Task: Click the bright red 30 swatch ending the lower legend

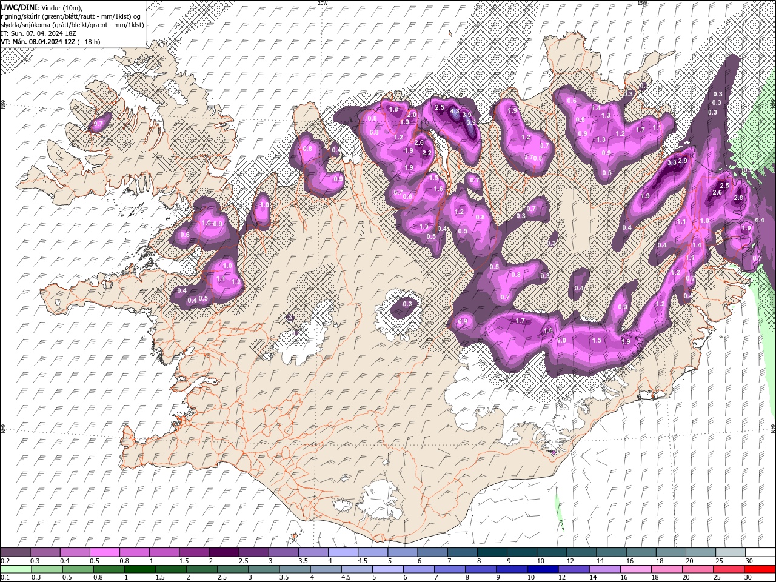Action: pyautogui.click(x=760, y=569)
